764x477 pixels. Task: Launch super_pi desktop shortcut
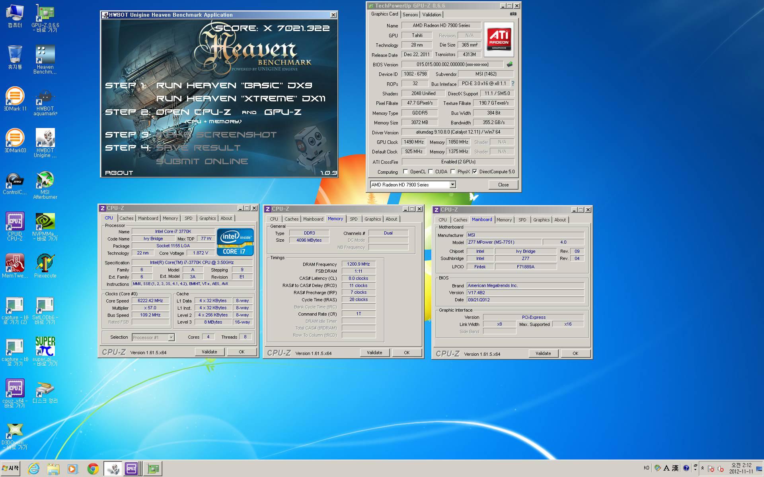(x=45, y=351)
